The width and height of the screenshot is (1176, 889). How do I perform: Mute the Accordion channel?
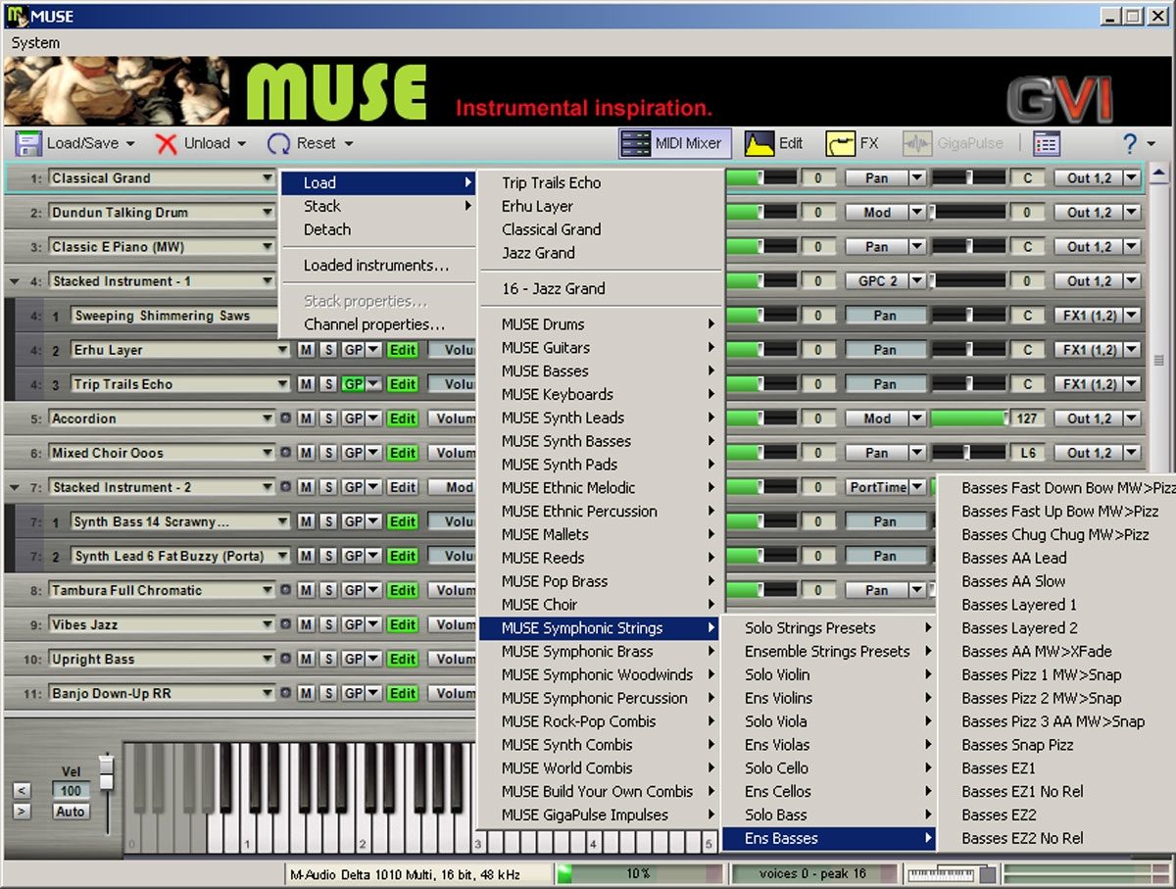click(306, 419)
